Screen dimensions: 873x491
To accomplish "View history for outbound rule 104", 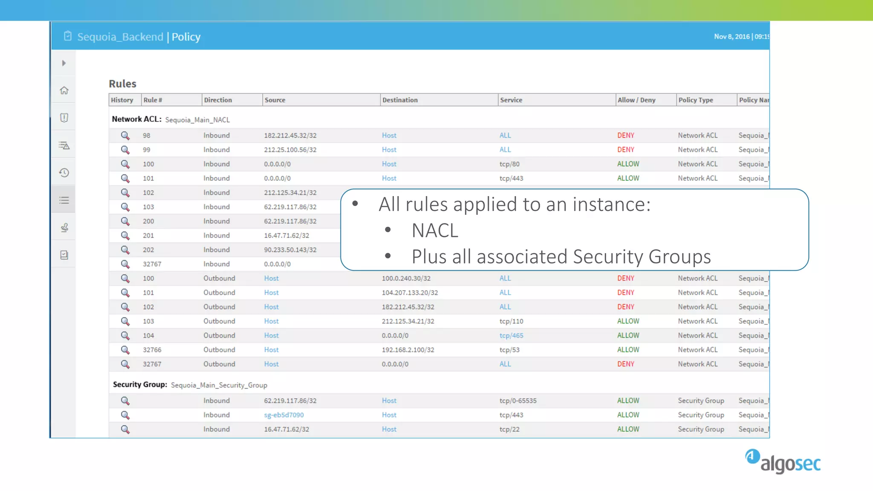I will pyautogui.click(x=125, y=335).
